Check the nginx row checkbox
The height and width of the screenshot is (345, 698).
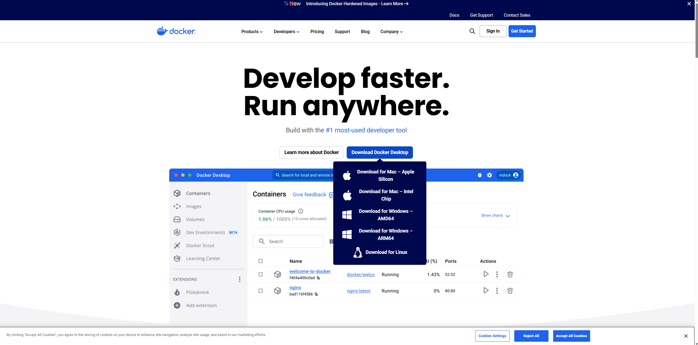260,291
